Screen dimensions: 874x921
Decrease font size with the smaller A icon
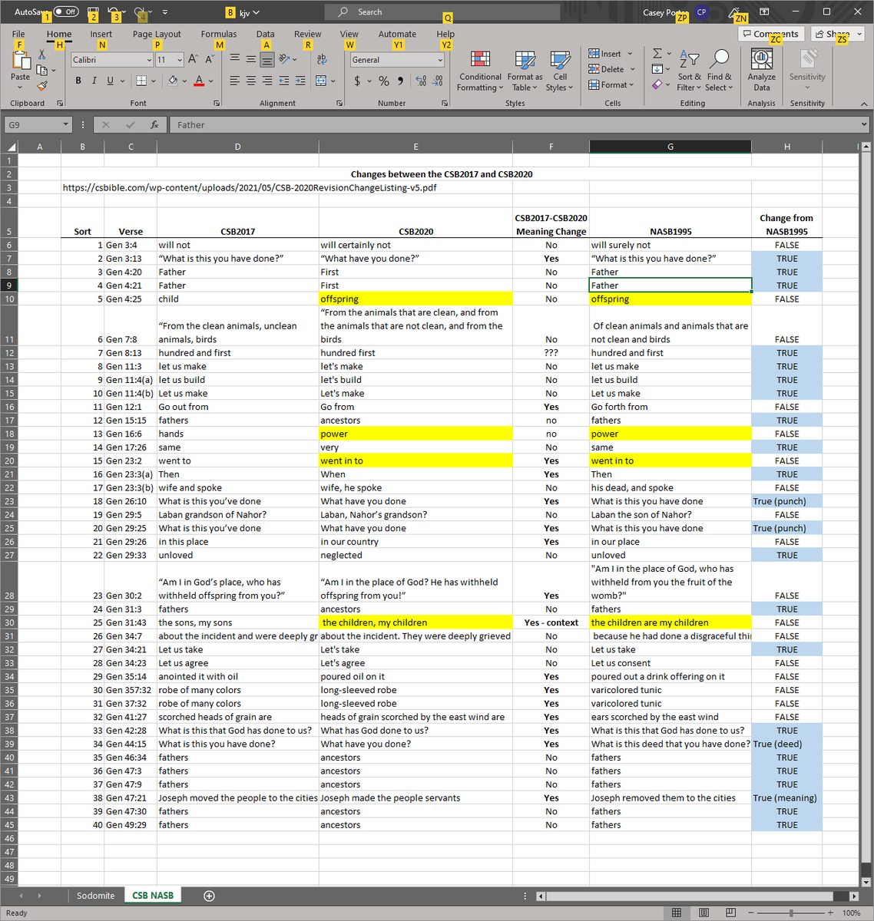[209, 59]
